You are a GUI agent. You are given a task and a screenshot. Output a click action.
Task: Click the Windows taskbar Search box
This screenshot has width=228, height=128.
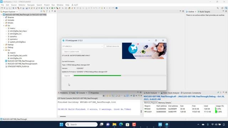[81, 124]
